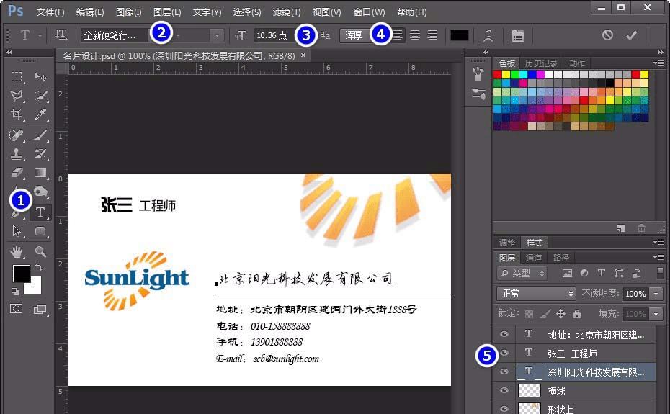
Task: Select the Eyedropper tool
Action: [40, 114]
